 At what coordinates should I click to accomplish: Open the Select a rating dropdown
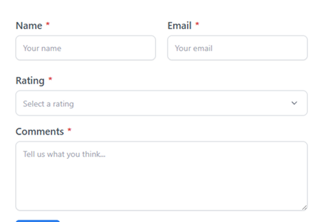(162, 103)
